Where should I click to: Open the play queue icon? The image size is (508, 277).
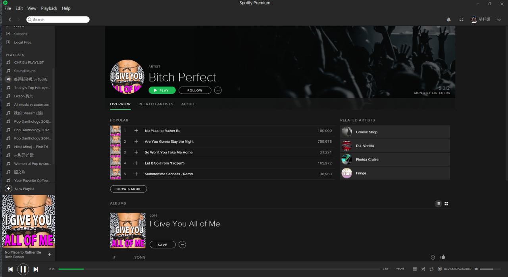415,269
